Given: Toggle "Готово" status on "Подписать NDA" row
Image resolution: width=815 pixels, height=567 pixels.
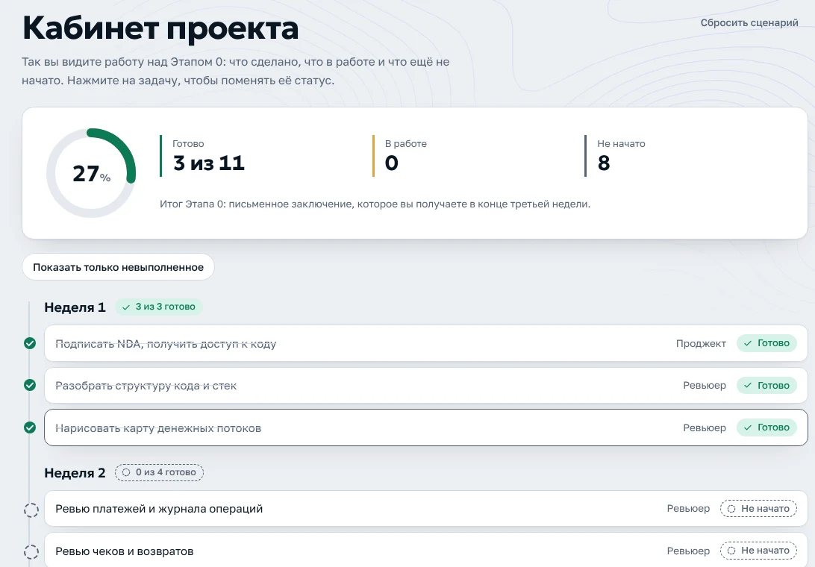Looking at the screenshot, I should [x=766, y=343].
